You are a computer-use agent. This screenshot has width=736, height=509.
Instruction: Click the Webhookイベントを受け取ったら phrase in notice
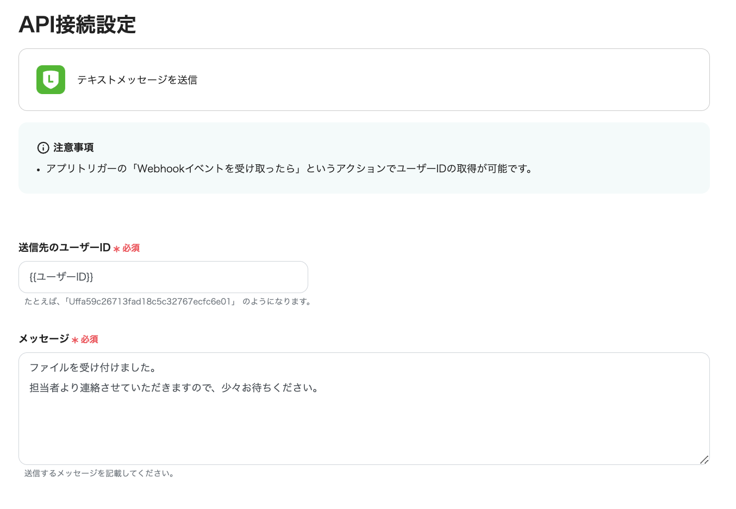click(216, 169)
